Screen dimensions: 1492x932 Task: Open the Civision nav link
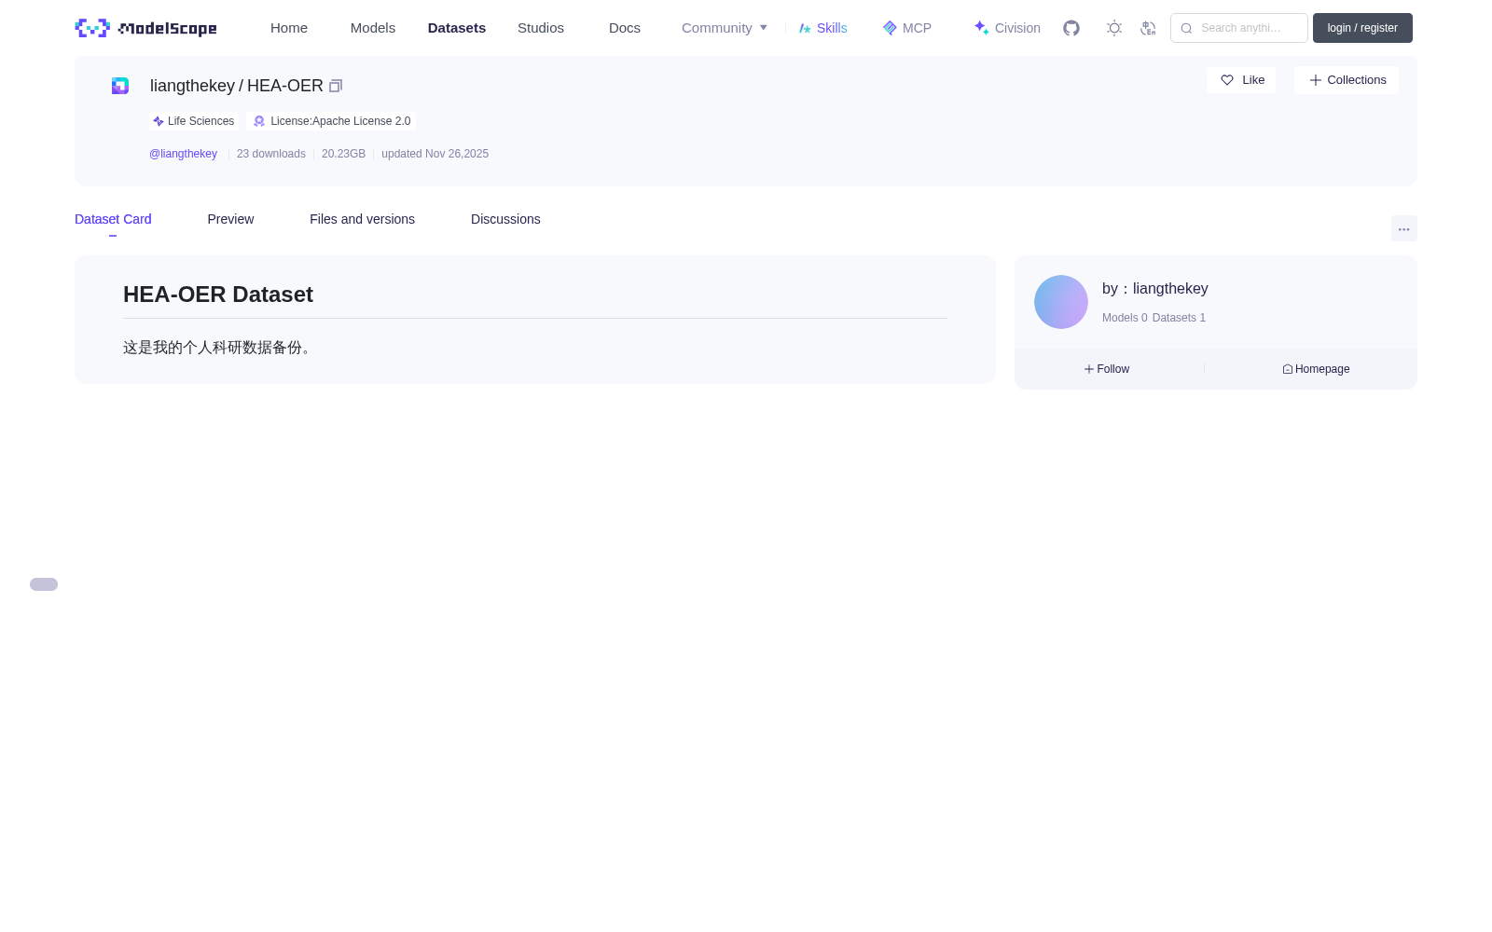[x=1007, y=28]
